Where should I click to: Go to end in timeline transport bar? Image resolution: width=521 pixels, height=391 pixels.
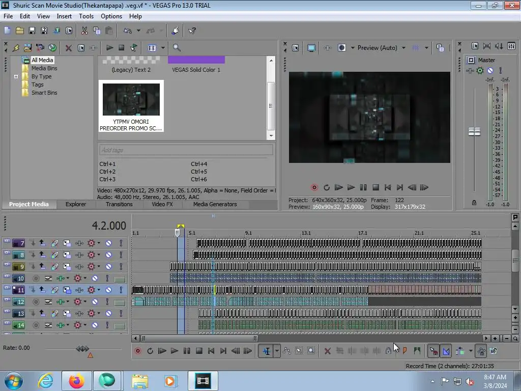223,351
